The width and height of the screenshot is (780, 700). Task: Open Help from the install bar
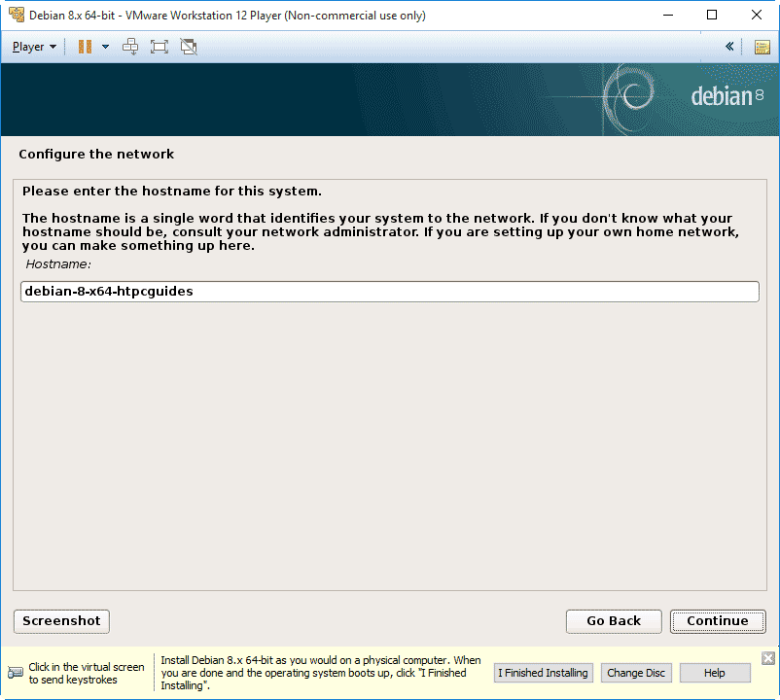pyautogui.click(x=715, y=673)
